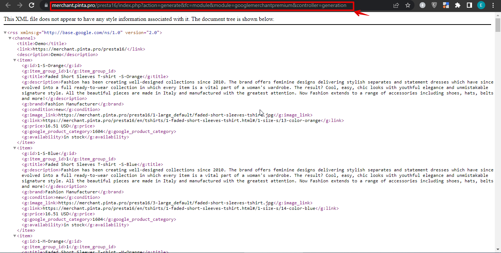Collapse the 1-S-Orange item node
The height and width of the screenshot is (253, 501).
pos(15,60)
